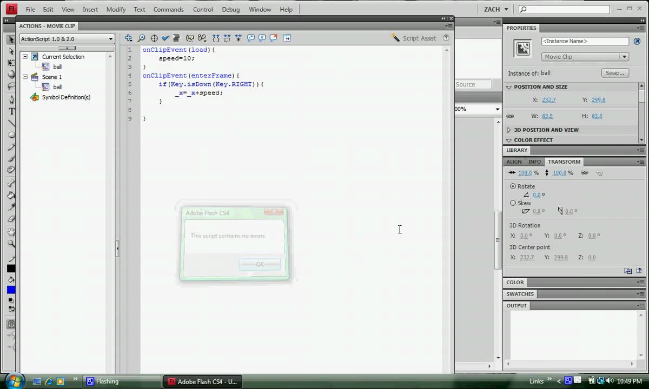Select the Text tool

tap(11, 112)
